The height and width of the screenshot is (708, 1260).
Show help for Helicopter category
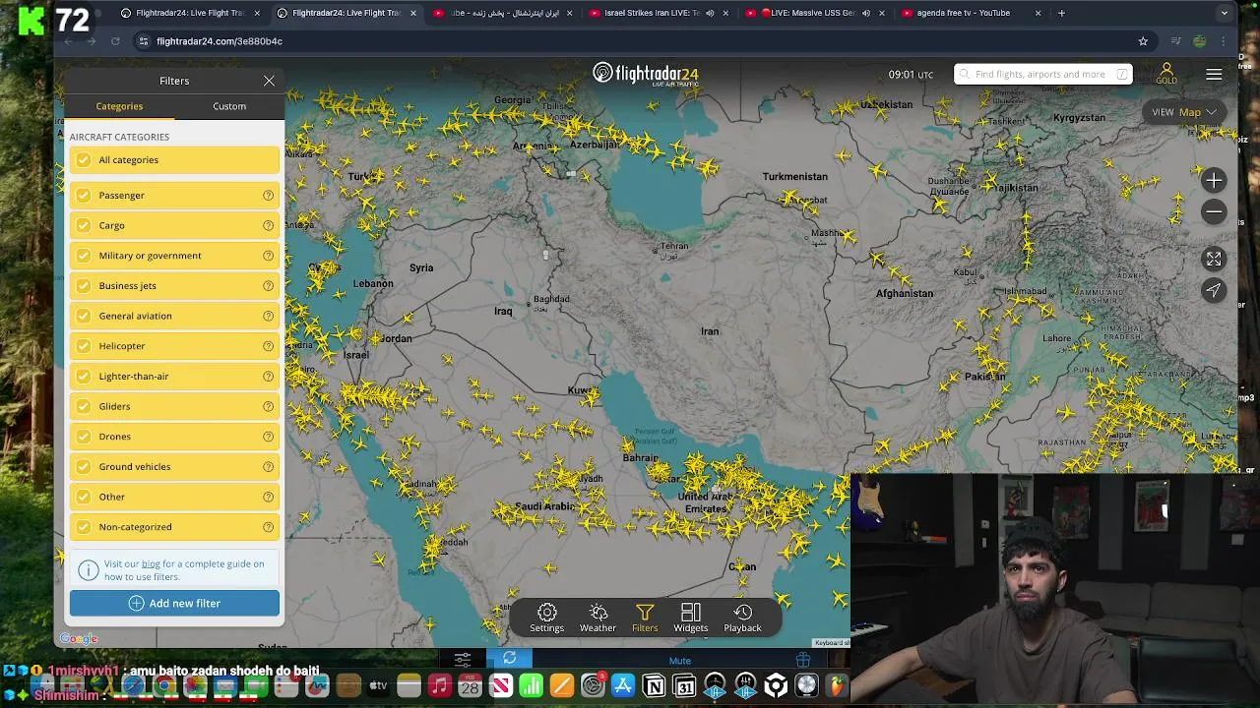click(x=268, y=346)
